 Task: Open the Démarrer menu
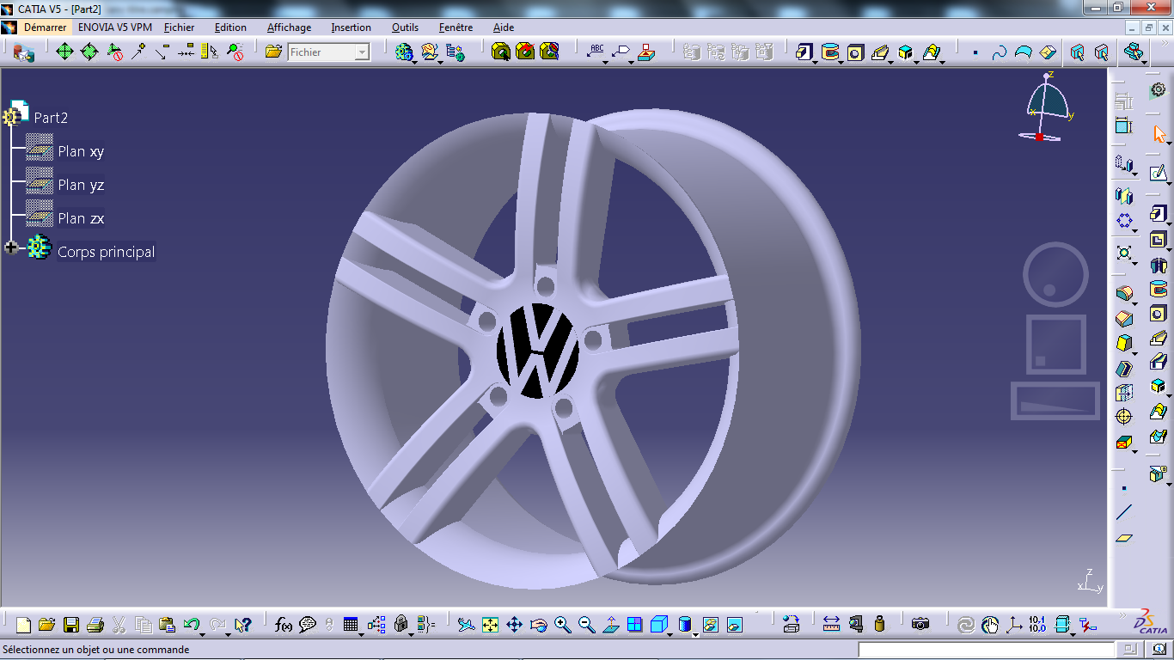(x=45, y=27)
